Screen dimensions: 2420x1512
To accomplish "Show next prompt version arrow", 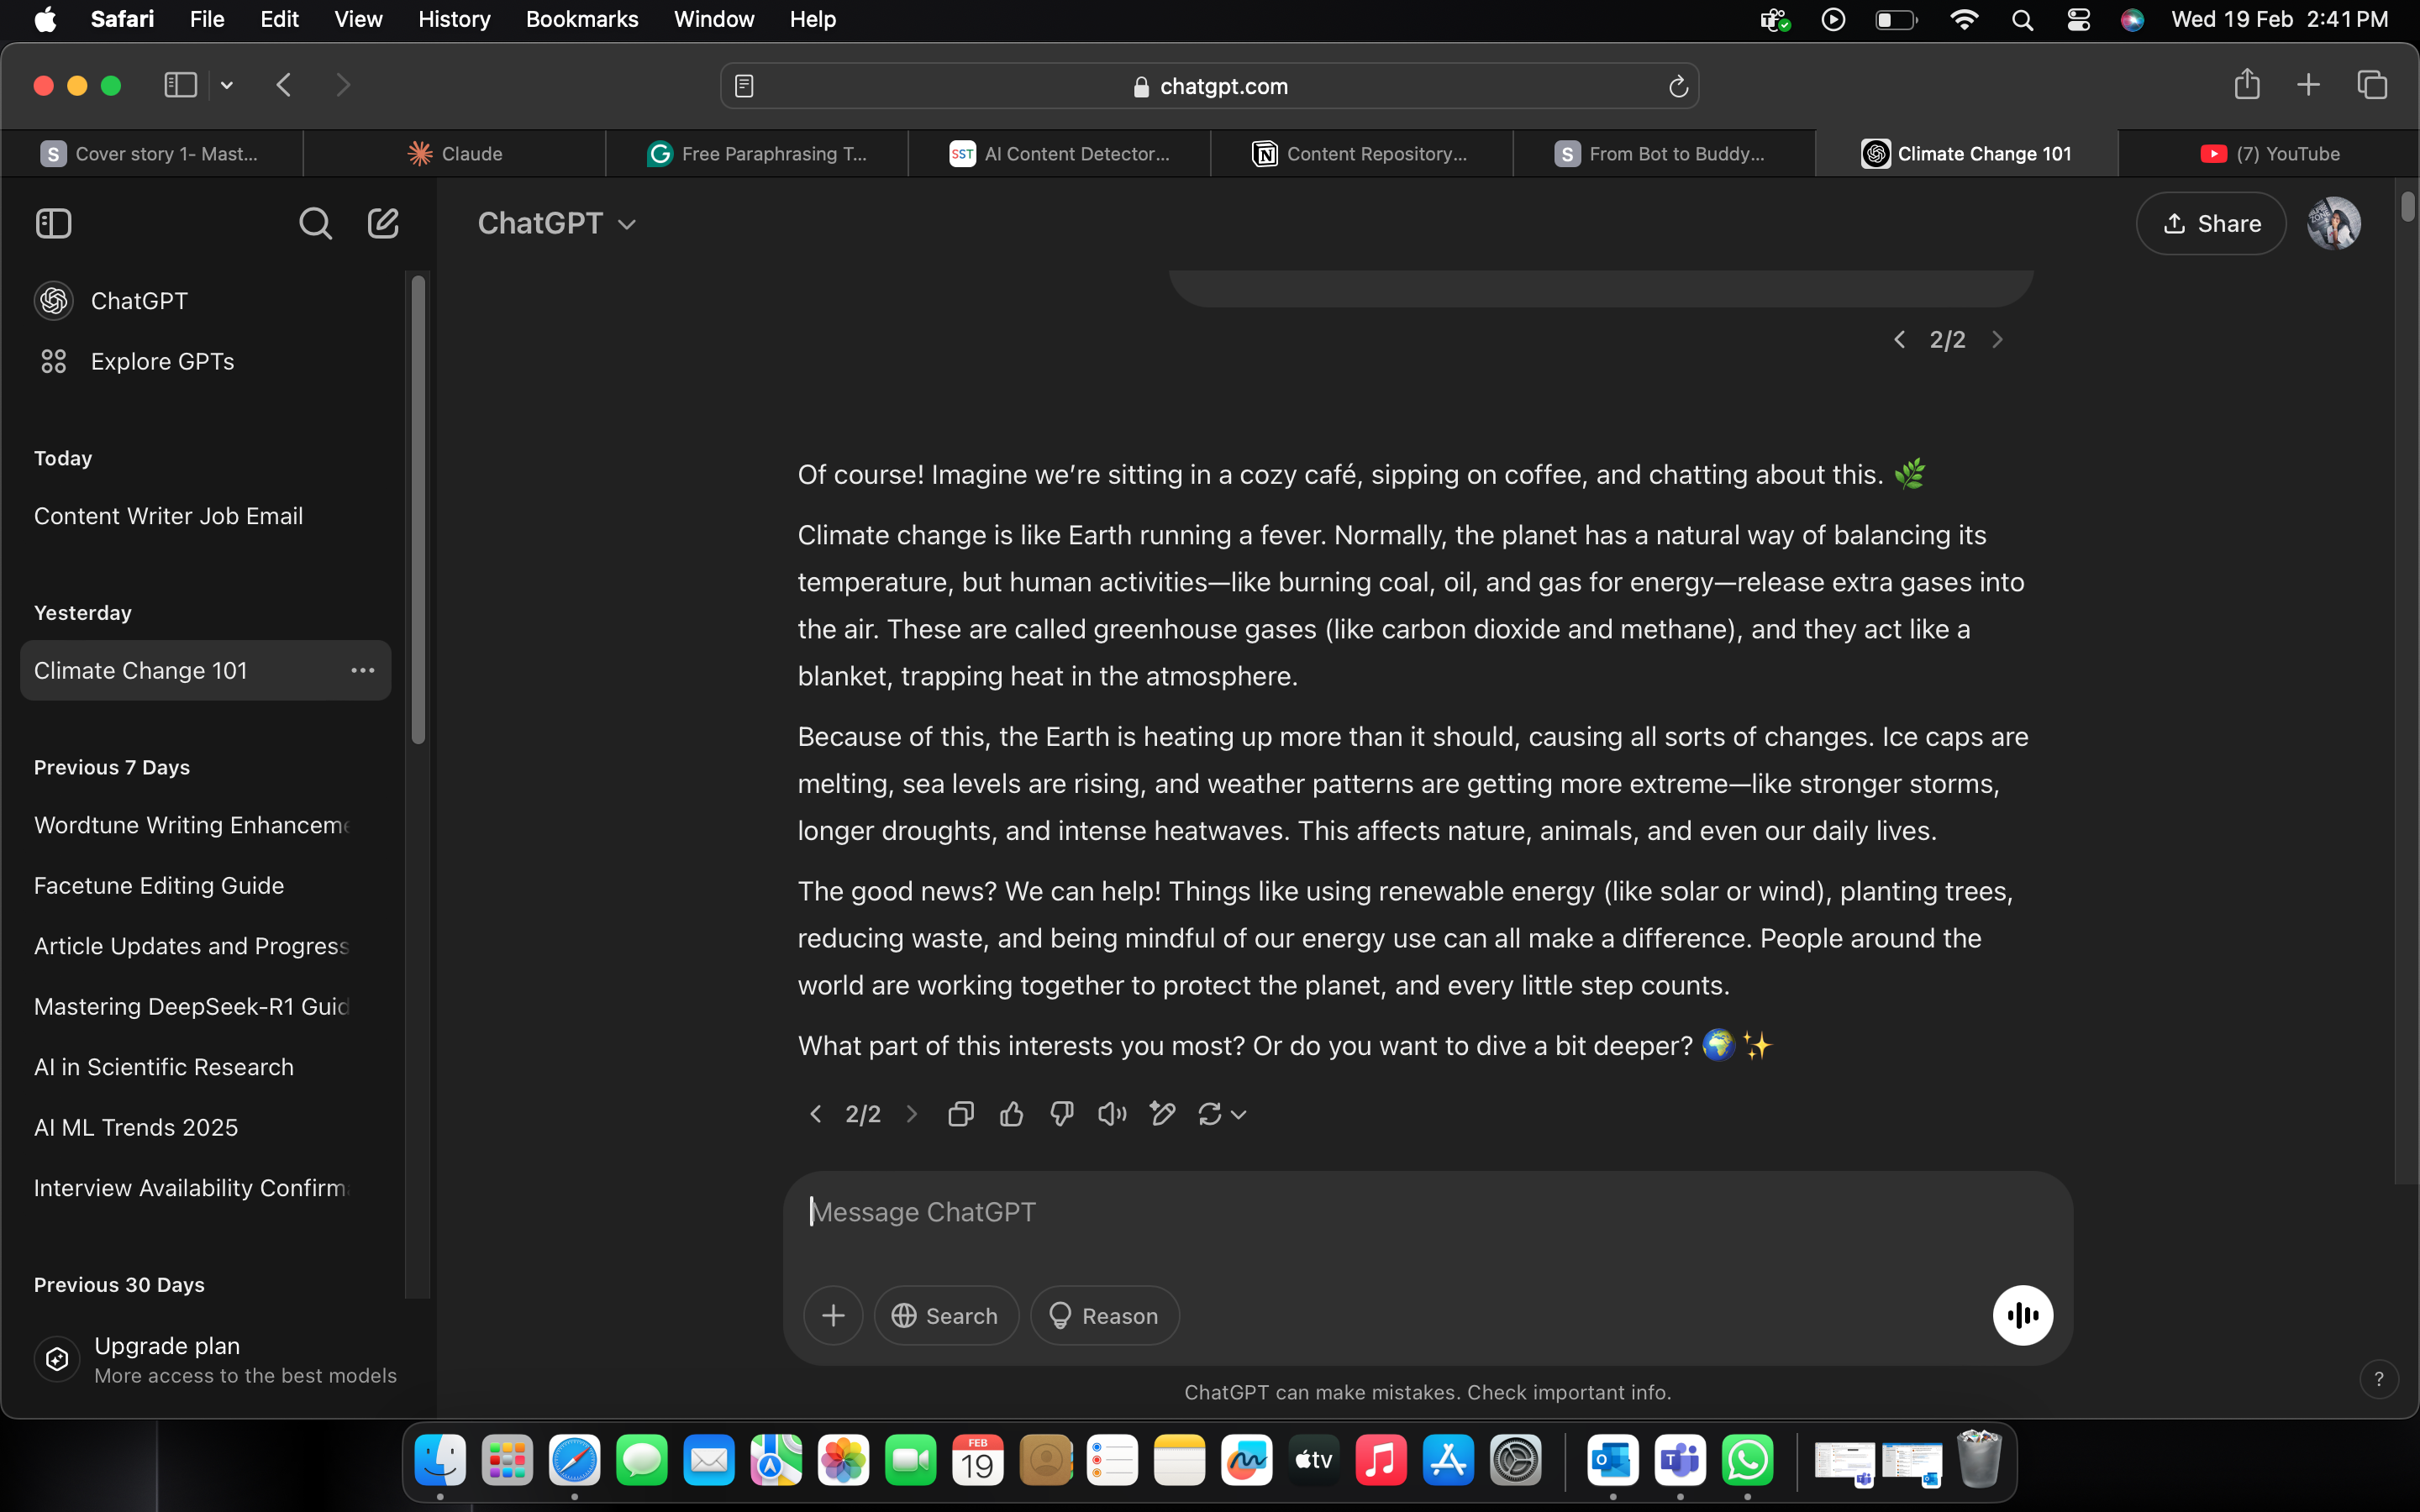I will tap(1997, 339).
